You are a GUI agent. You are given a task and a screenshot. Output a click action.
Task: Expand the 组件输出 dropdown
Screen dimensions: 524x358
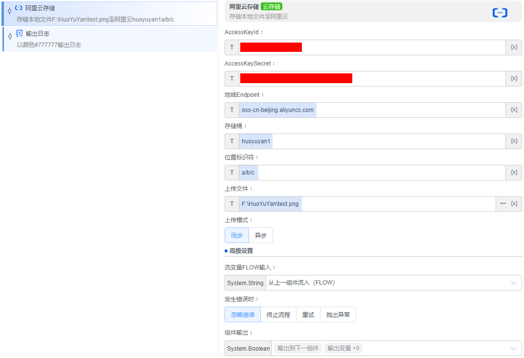[x=513, y=348]
